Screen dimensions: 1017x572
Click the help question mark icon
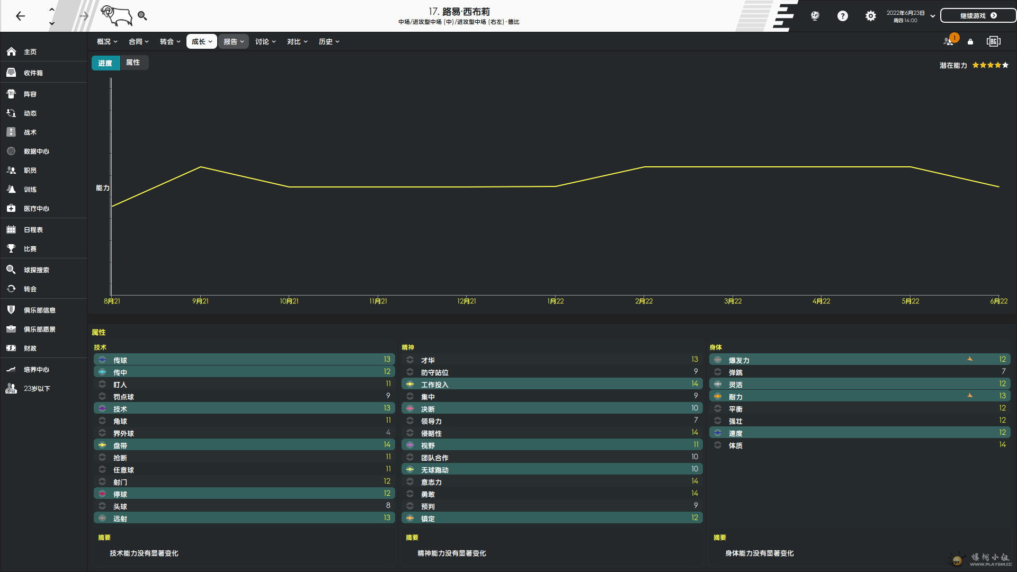tap(842, 16)
